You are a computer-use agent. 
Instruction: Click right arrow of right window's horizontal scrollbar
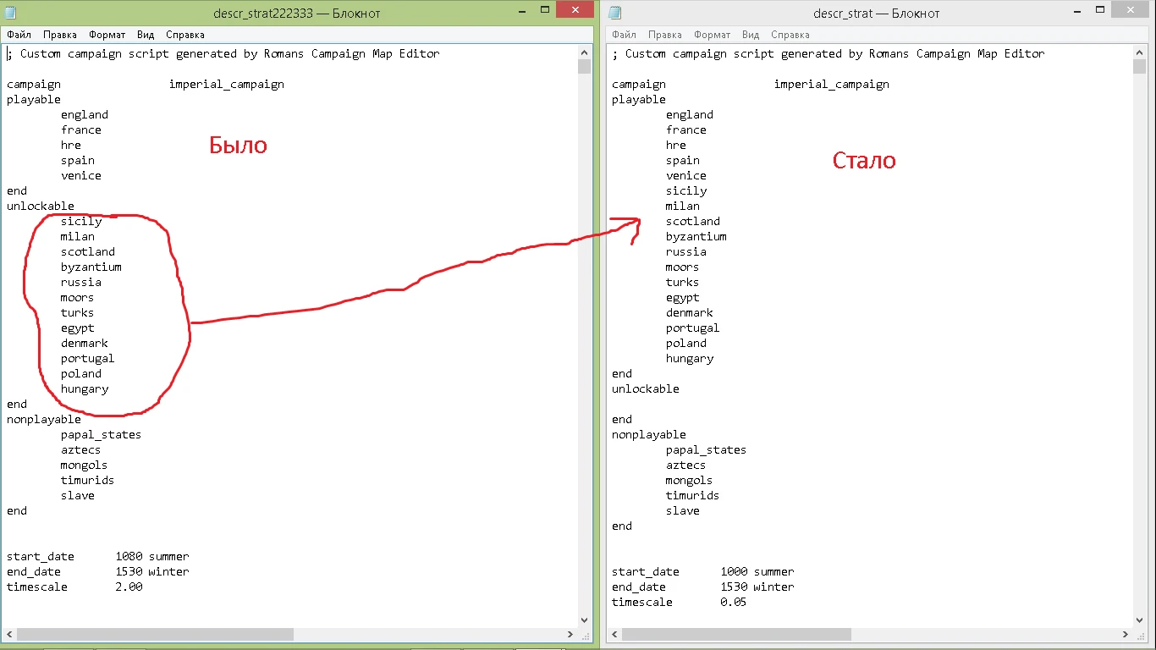[1125, 634]
